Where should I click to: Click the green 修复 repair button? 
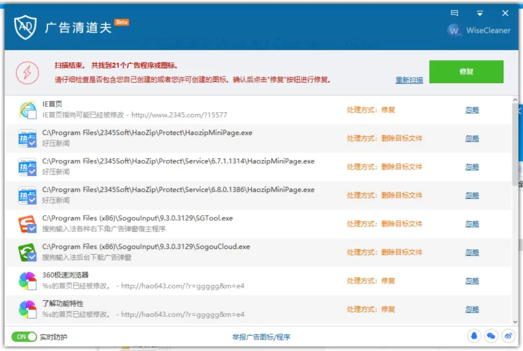coord(466,72)
